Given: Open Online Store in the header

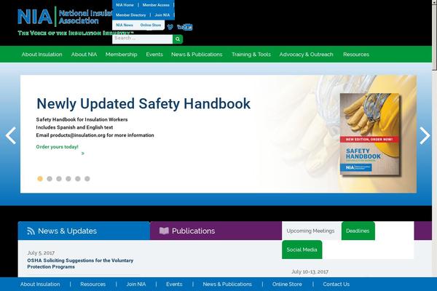Looking at the screenshot, I should (x=151, y=25).
